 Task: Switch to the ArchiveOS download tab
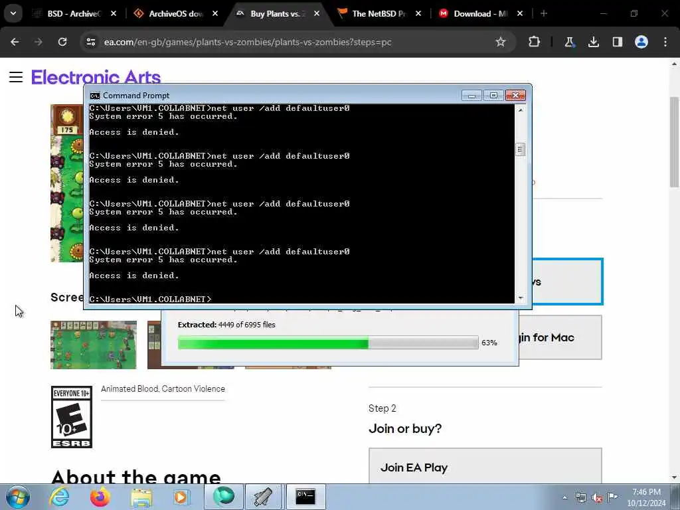(175, 14)
